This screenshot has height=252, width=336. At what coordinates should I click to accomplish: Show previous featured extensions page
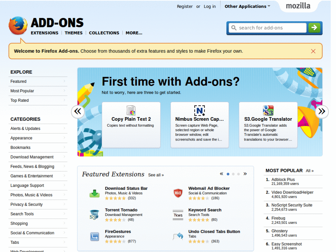[x=221, y=174]
